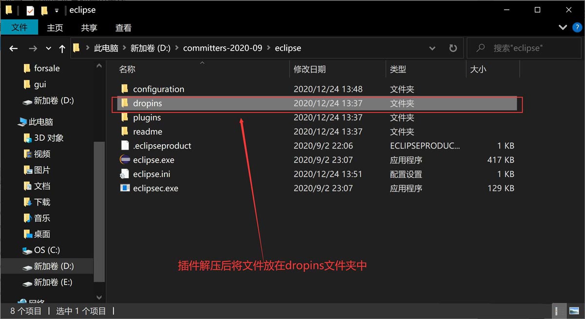
Task: Click ECLIPSEPRODUC... type cell
Action: pyautogui.click(x=425, y=146)
